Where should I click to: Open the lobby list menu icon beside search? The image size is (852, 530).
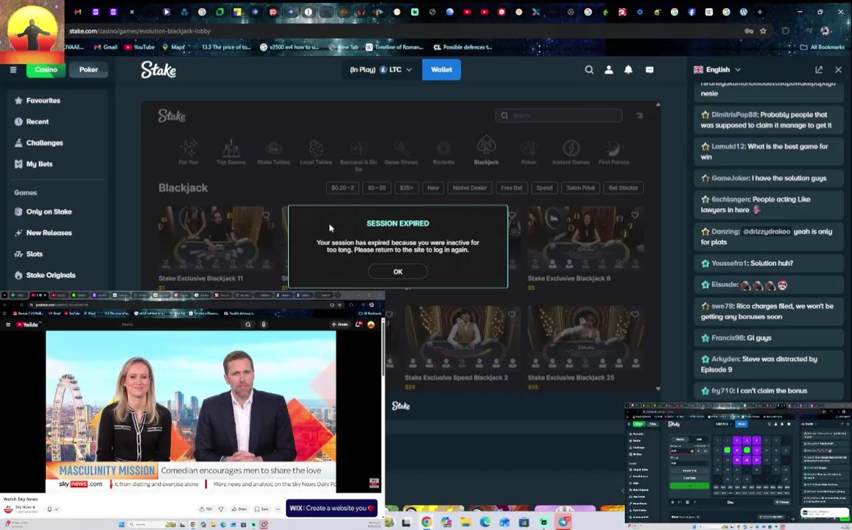pyautogui.click(x=639, y=115)
